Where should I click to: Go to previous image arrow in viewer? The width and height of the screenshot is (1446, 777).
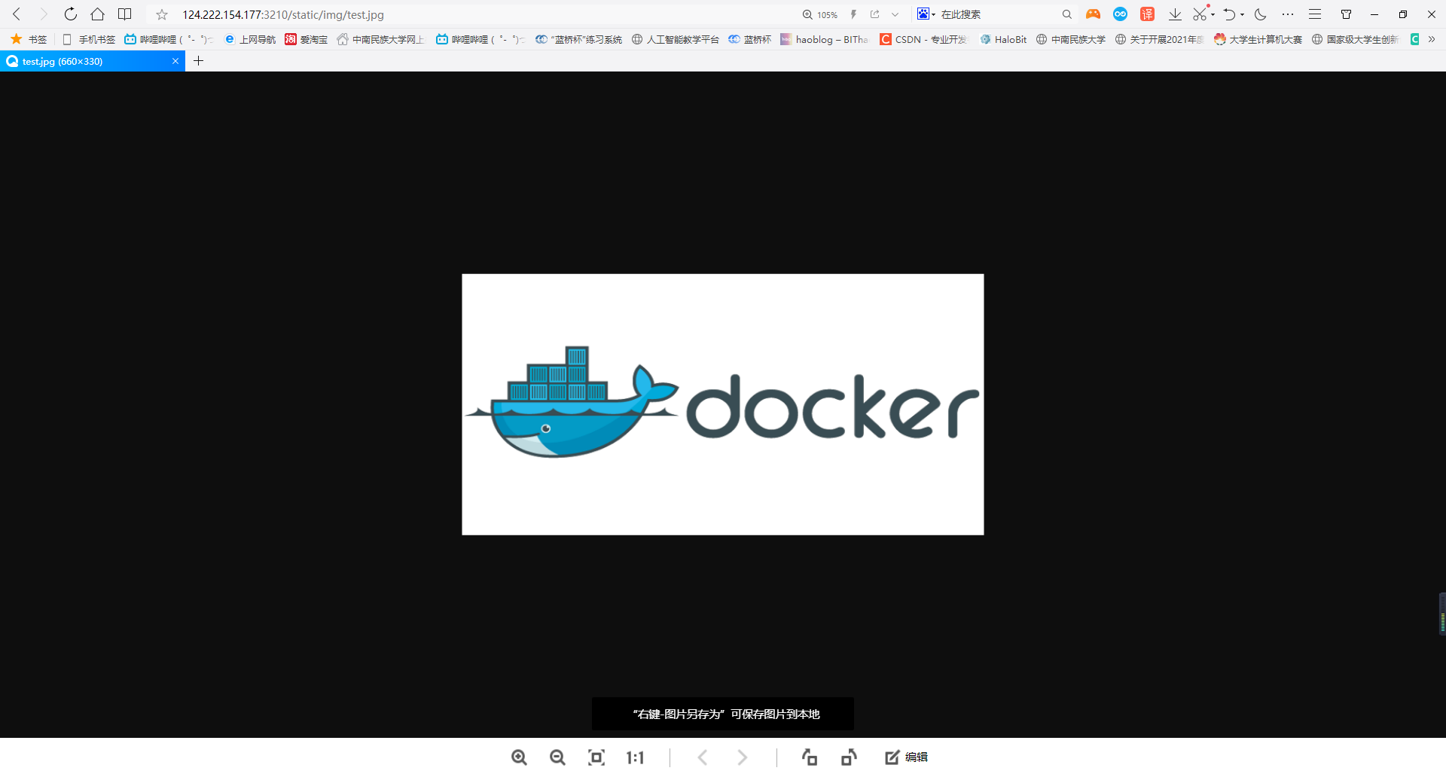point(703,757)
